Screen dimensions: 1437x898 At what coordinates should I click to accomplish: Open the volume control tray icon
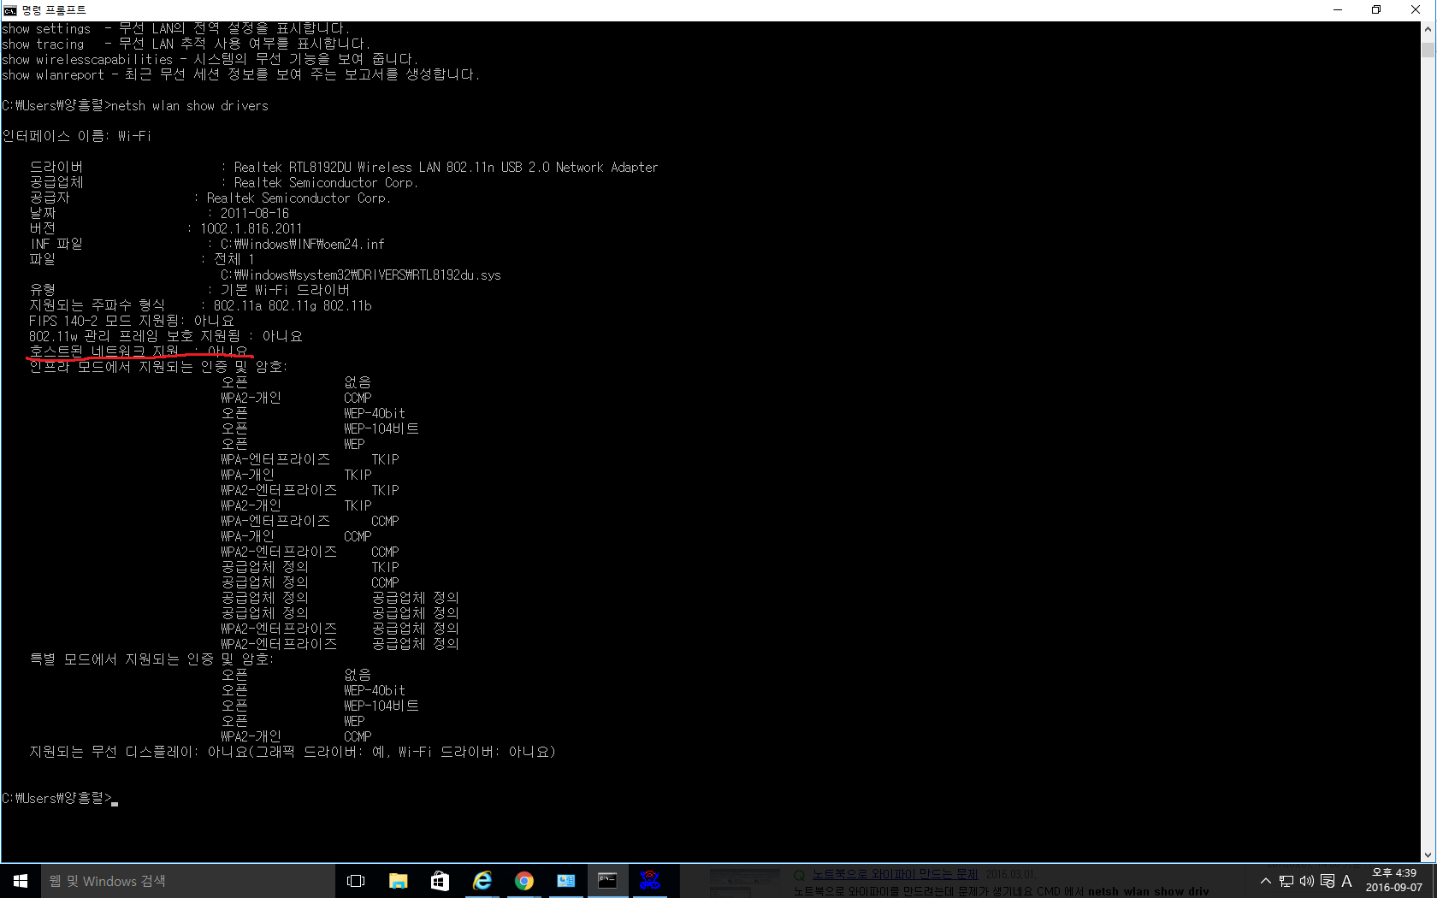(1306, 881)
